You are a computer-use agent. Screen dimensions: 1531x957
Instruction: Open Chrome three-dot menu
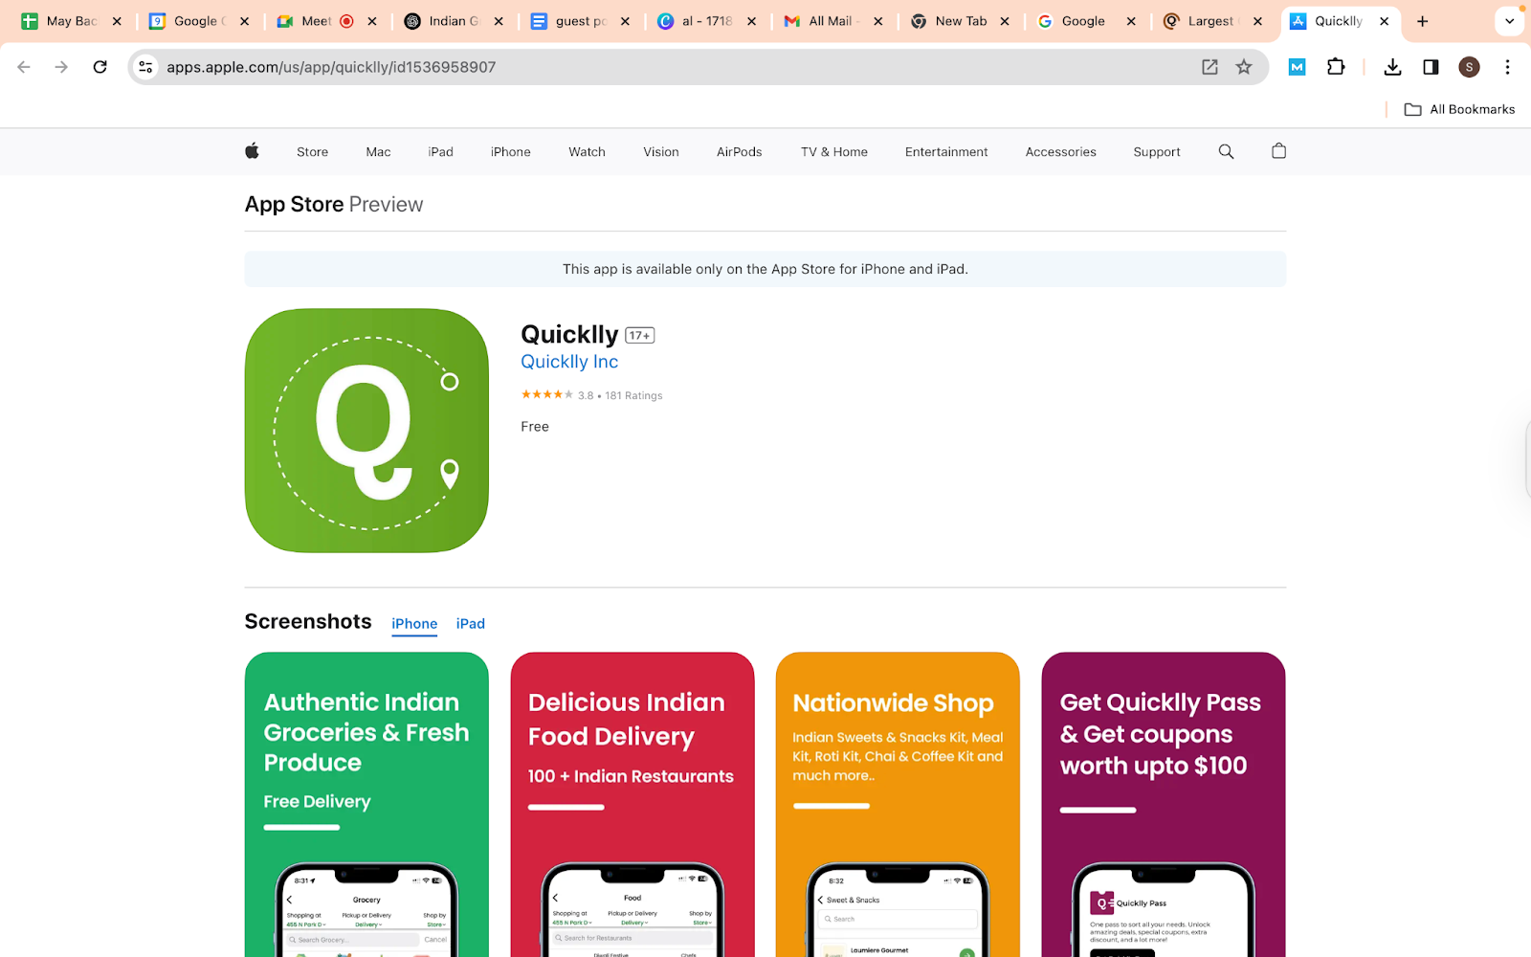[x=1507, y=67]
